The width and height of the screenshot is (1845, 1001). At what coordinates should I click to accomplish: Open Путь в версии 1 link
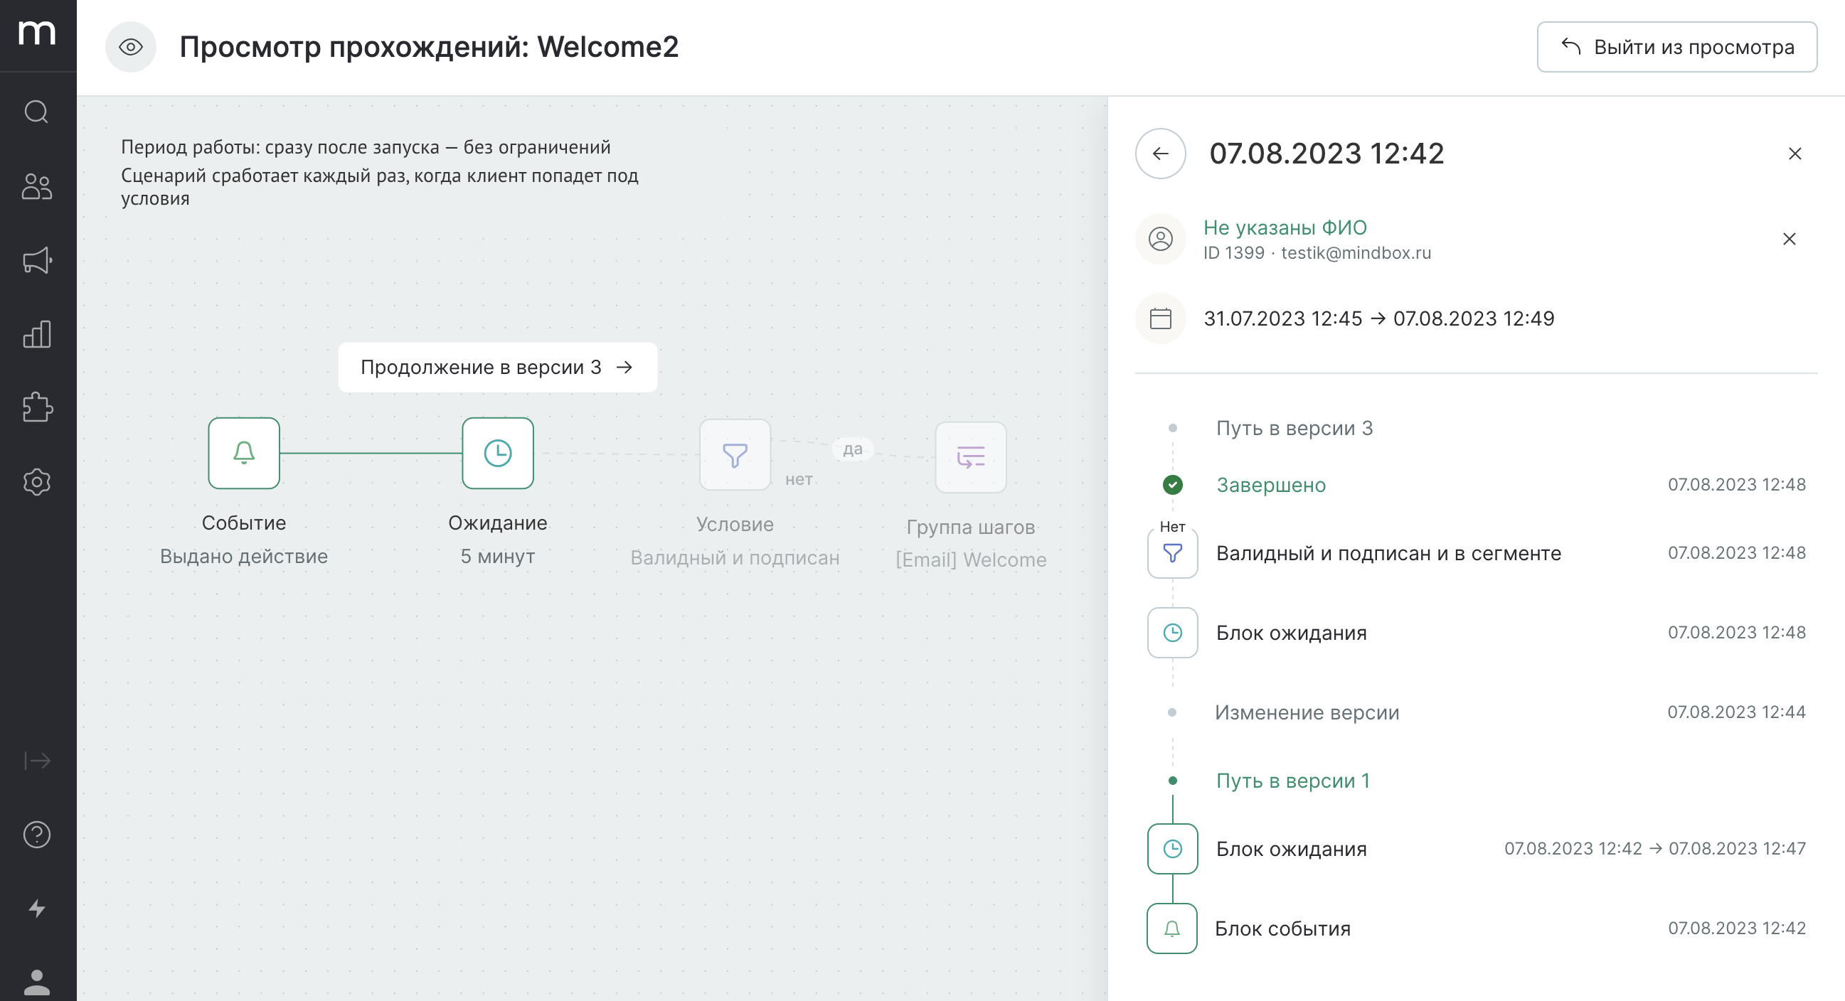coord(1293,781)
